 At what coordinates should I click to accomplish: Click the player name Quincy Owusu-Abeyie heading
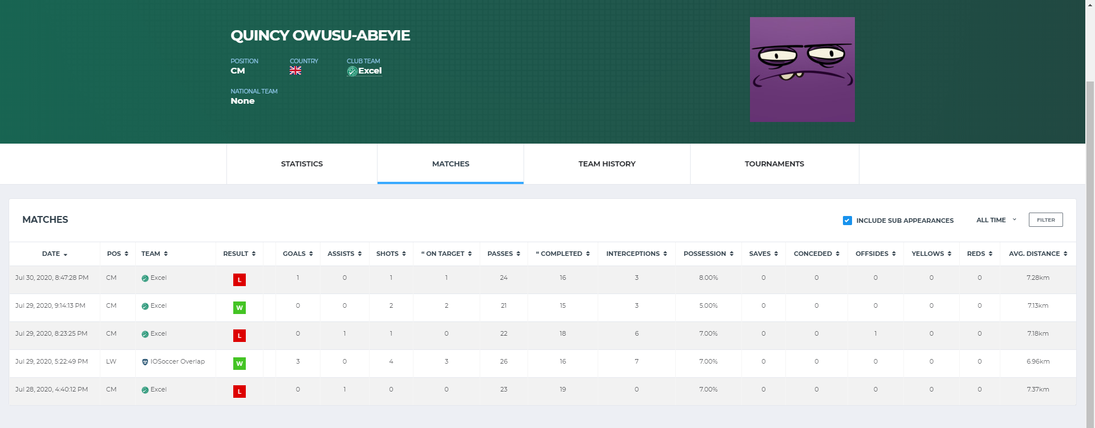coord(320,35)
